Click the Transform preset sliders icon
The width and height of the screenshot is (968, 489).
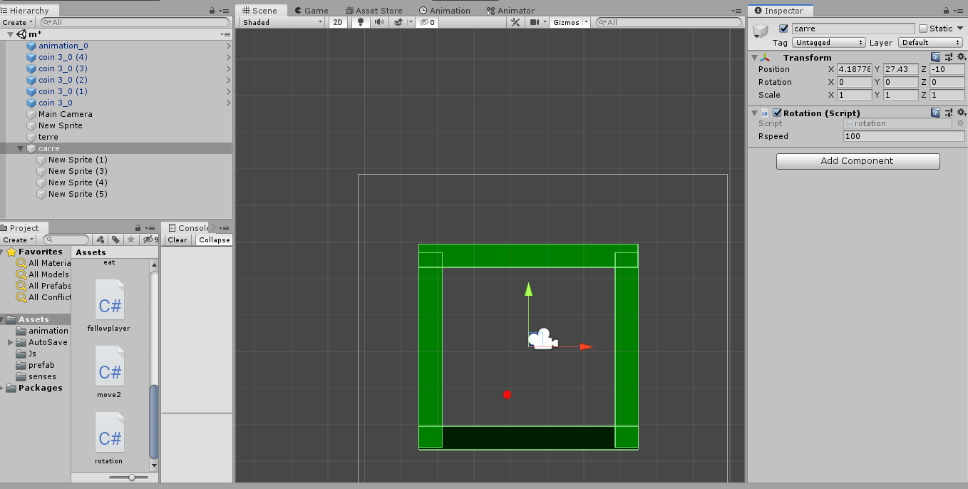tap(948, 57)
